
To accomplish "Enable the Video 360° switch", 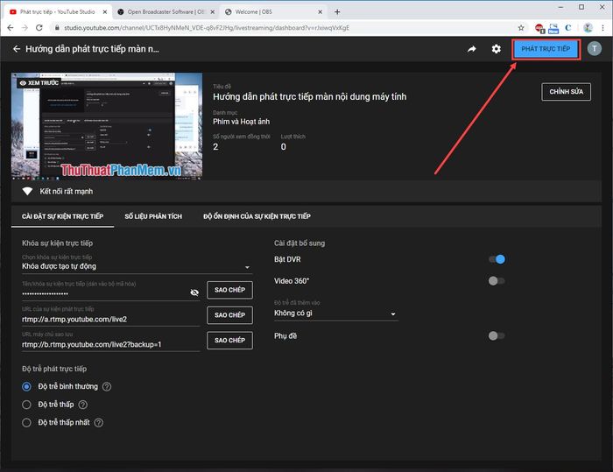I will (x=497, y=281).
